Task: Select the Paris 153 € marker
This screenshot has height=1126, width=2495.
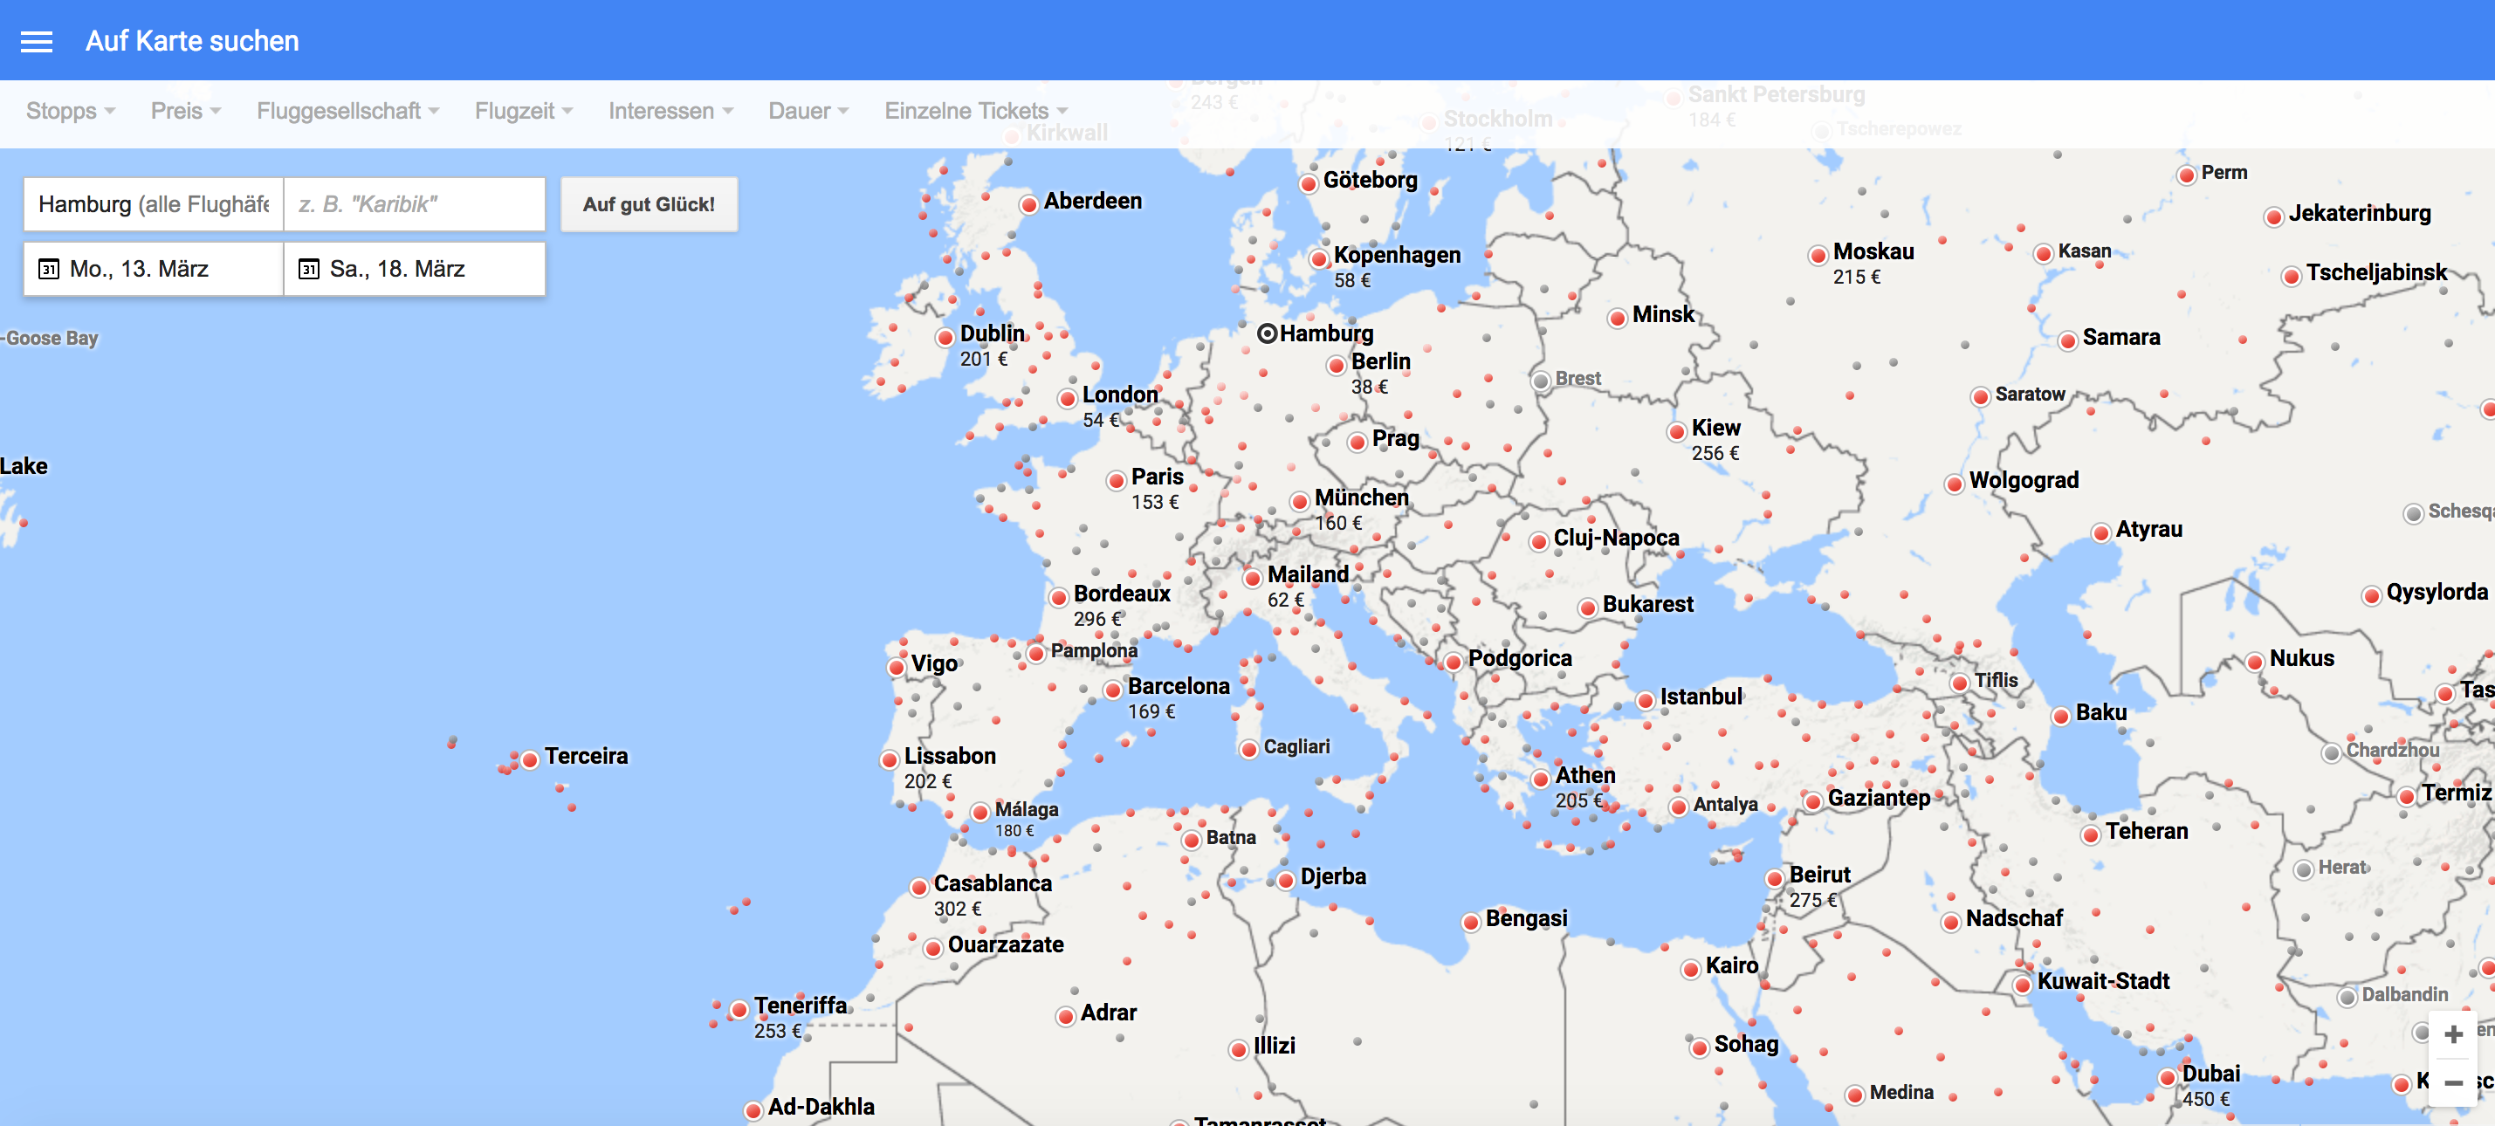Action: pos(1117,480)
